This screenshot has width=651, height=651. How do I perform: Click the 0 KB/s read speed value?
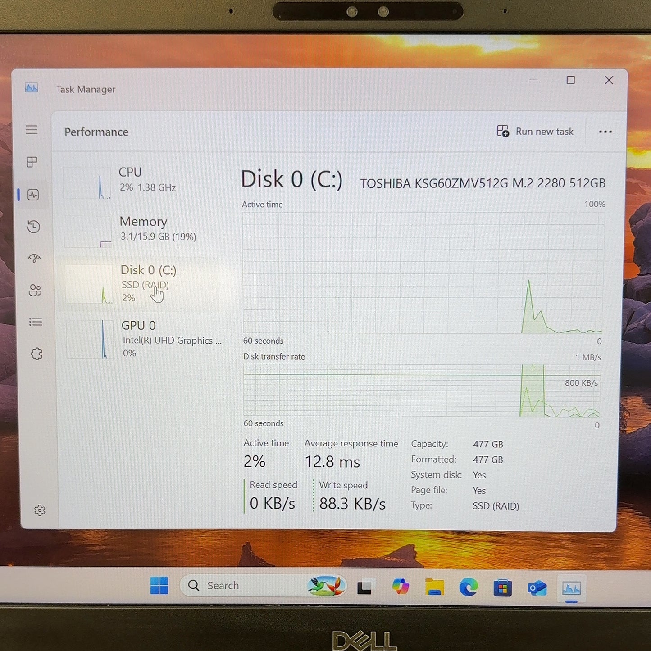272,503
